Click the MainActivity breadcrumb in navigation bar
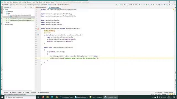The image size is (177, 99). (x=52, y=5)
